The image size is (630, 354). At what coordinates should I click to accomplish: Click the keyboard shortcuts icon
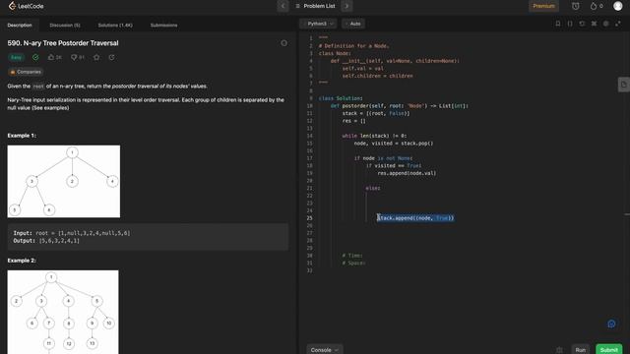594,24
